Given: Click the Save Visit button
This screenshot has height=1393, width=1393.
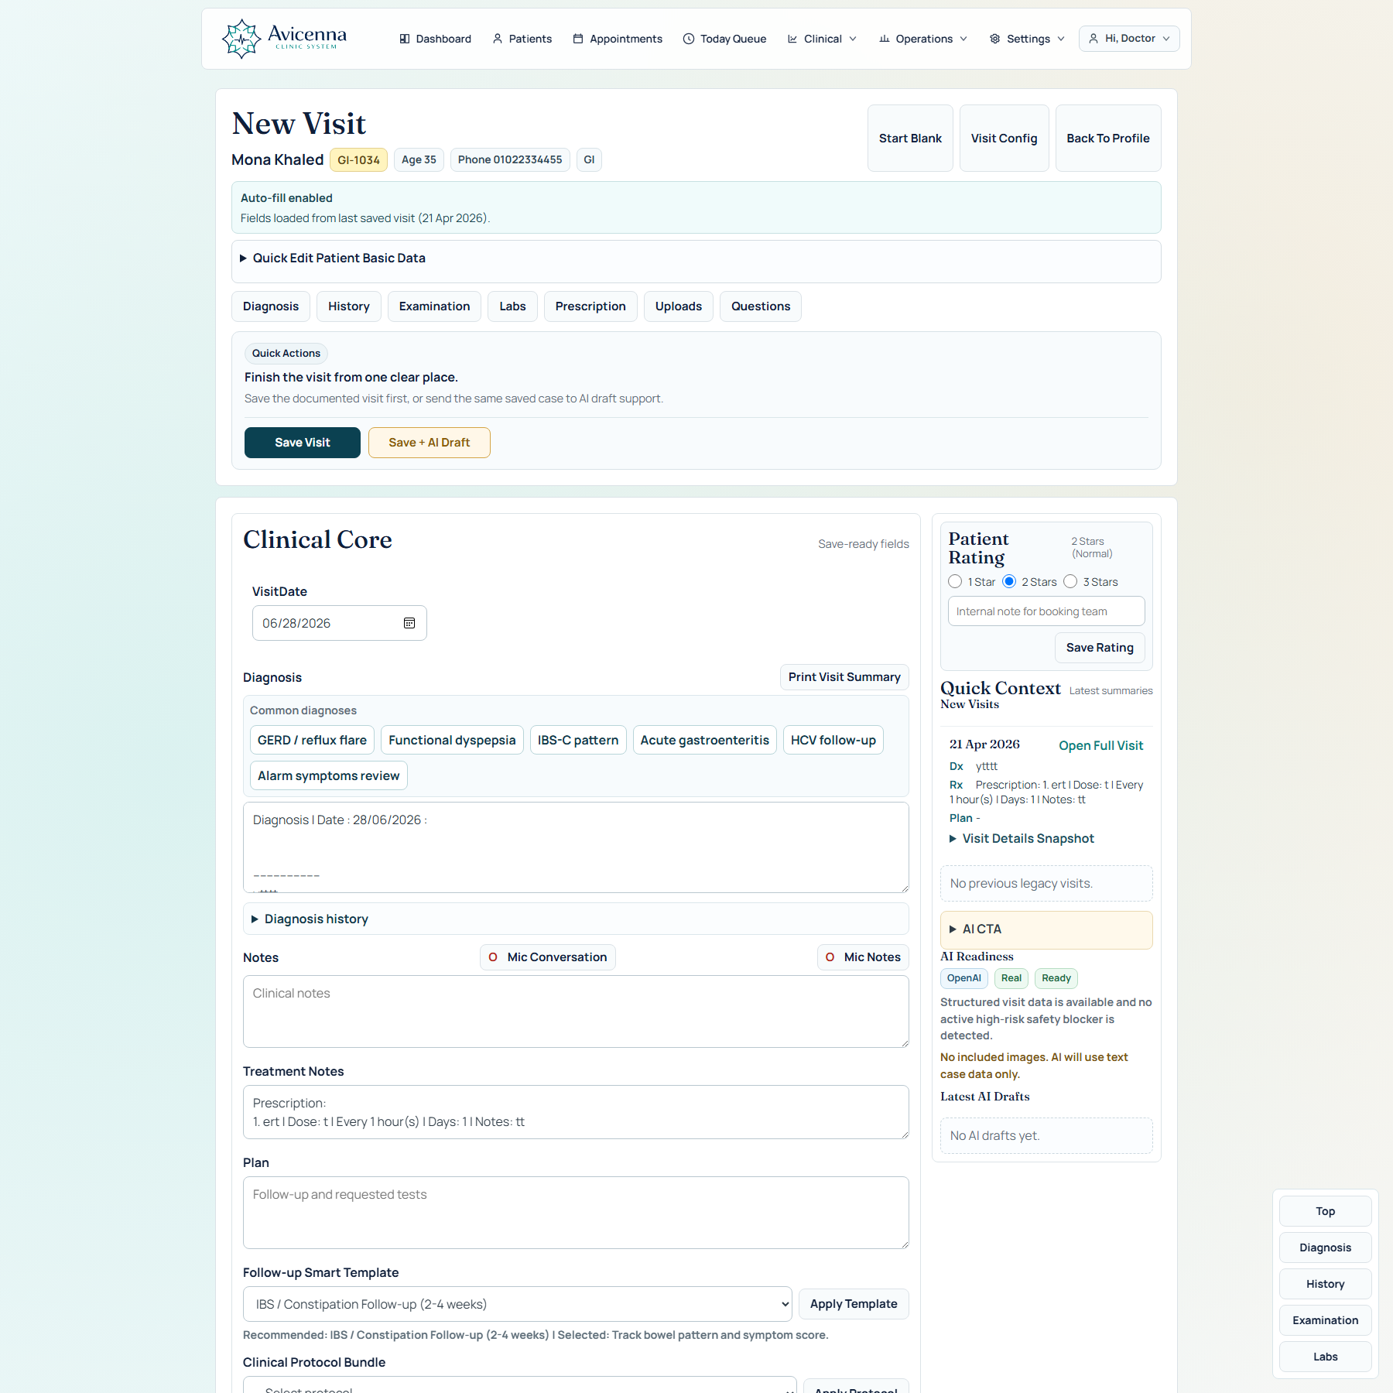Looking at the screenshot, I should (x=303, y=443).
